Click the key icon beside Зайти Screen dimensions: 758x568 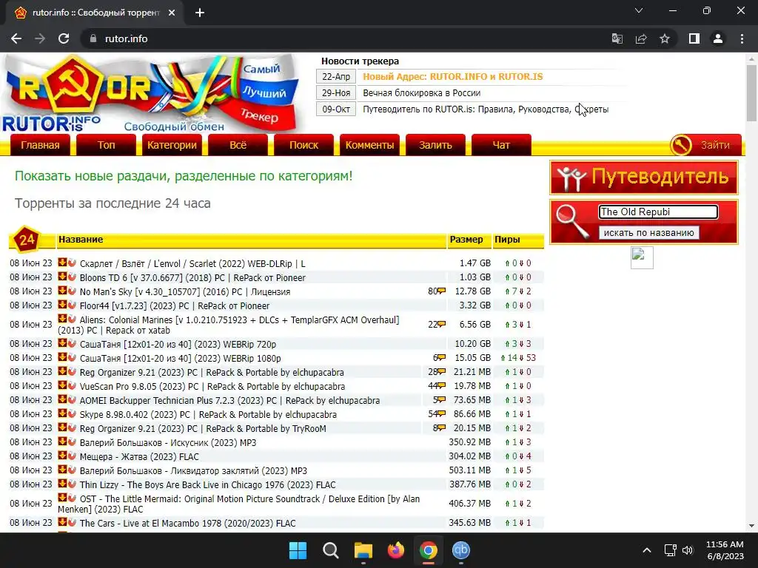pyautogui.click(x=681, y=145)
